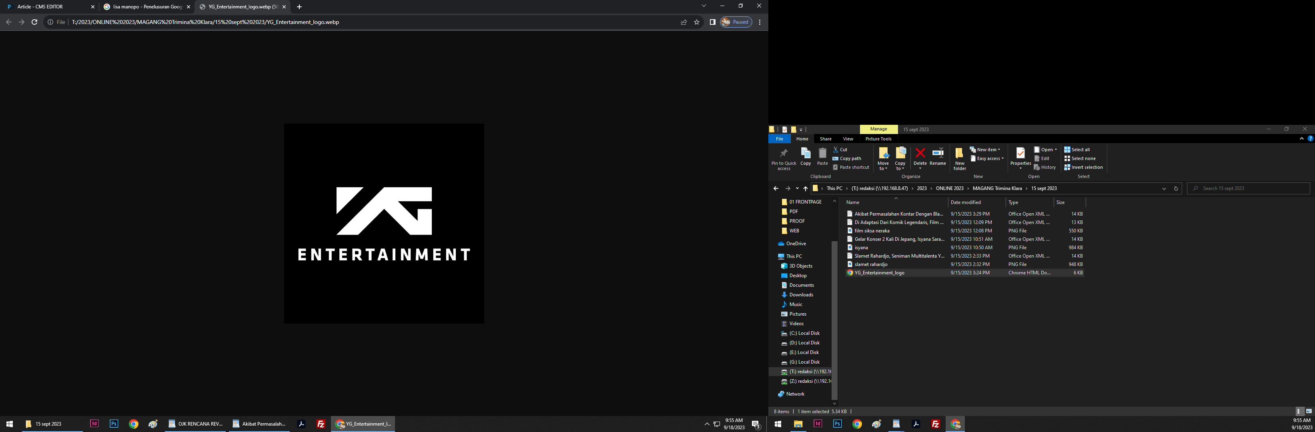Switch to the Home ribbon tab

click(x=802, y=139)
